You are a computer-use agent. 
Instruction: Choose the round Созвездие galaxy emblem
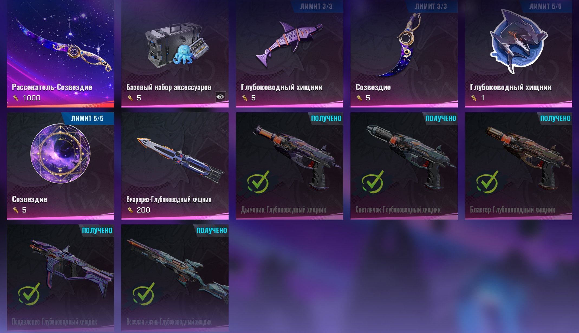60,154
